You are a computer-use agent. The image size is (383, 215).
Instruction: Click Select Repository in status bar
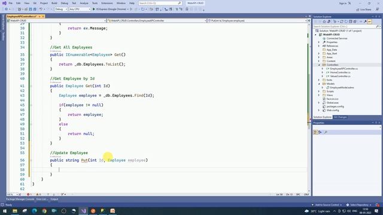(359, 205)
